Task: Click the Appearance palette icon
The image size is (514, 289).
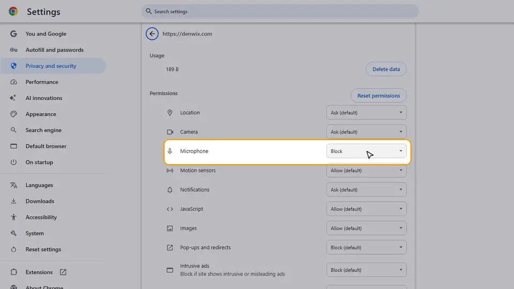Action: point(13,114)
